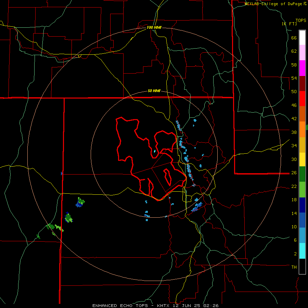Click the legend value '18'

[x=294, y=200]
